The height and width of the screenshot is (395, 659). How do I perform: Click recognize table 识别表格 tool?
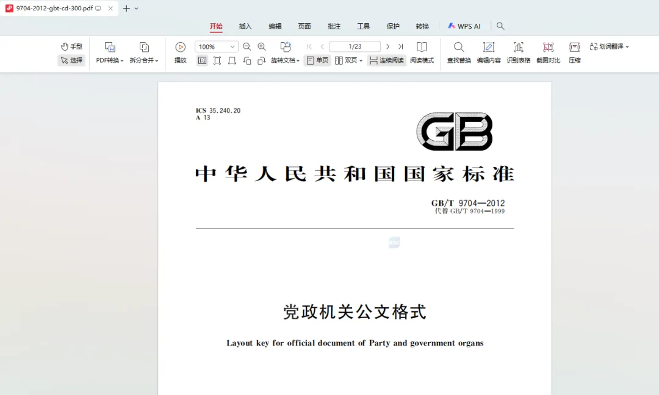[519, 53]
